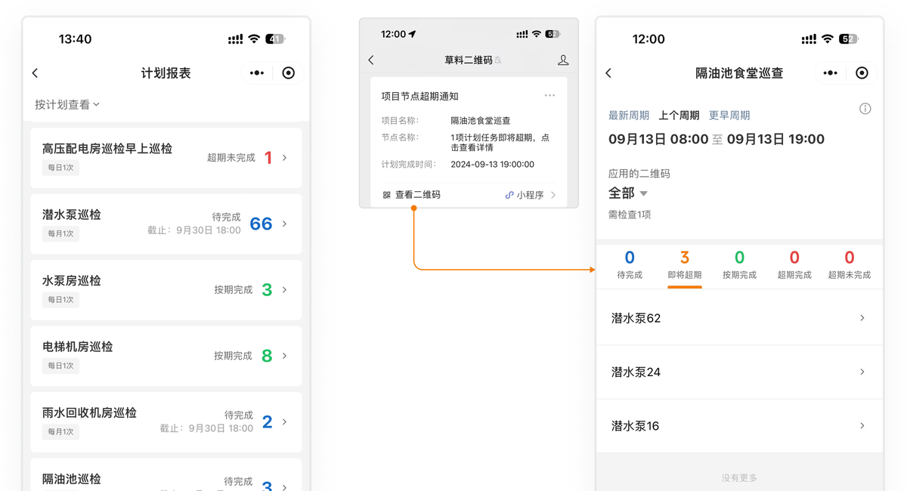Viewport: 907px width, 491px height.
Task: Go back from 隔油池食堂巡查 page
Action: [x=608, y=73]
